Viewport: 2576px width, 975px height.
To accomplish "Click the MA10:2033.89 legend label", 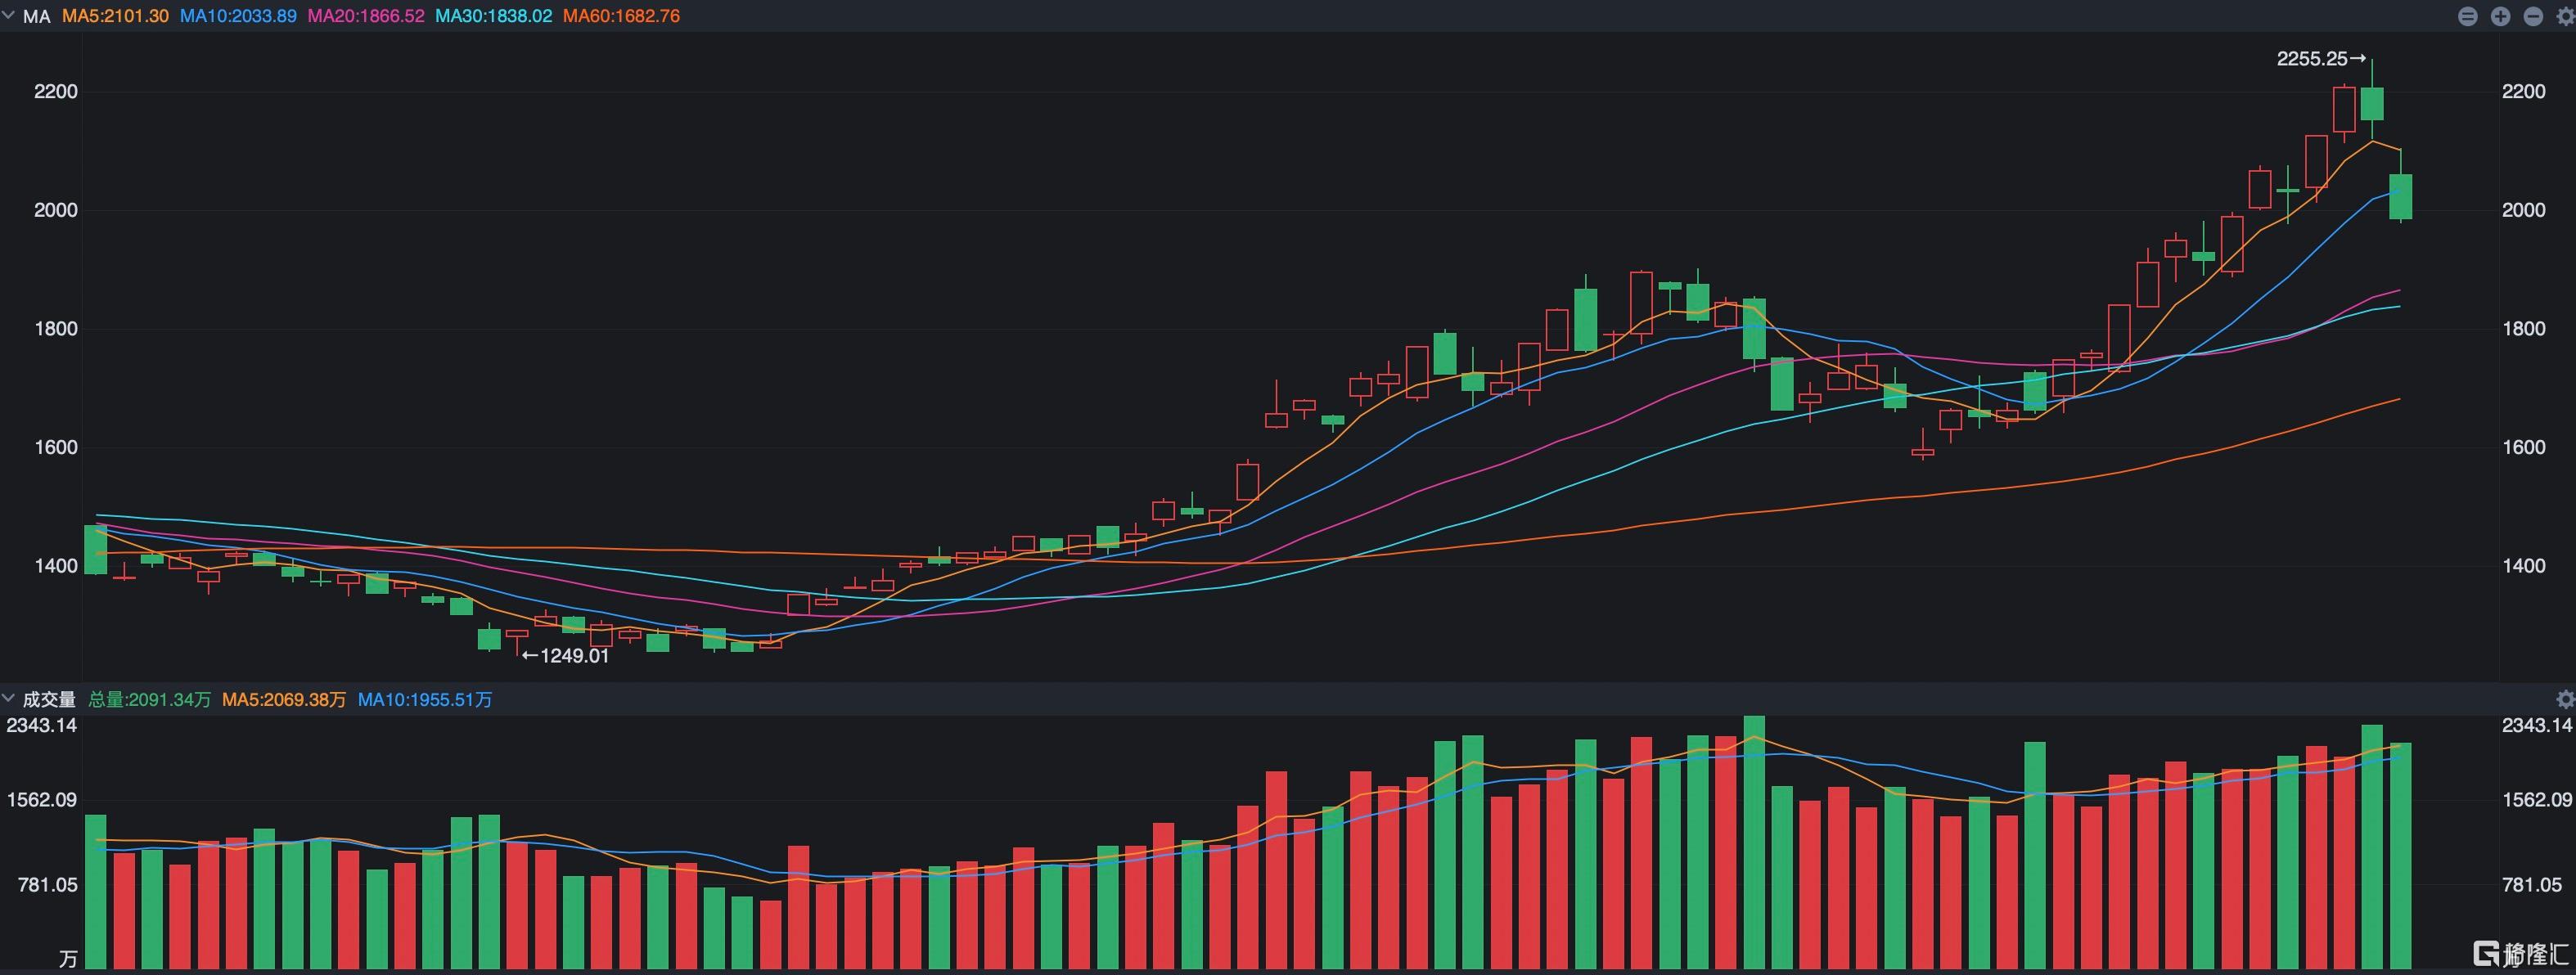I will click(238, 16).
